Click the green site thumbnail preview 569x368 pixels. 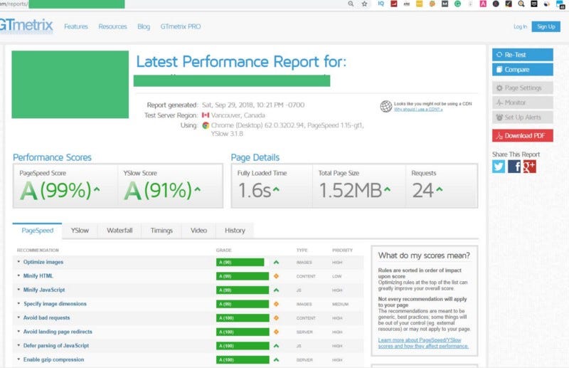click(70, 84)
